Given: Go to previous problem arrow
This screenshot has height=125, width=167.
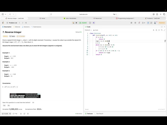Looking at the screenshot, I should point(19,23).
